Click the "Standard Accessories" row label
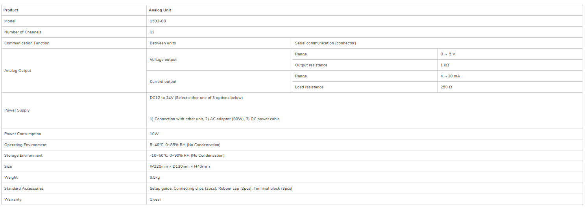 point(24,189)
